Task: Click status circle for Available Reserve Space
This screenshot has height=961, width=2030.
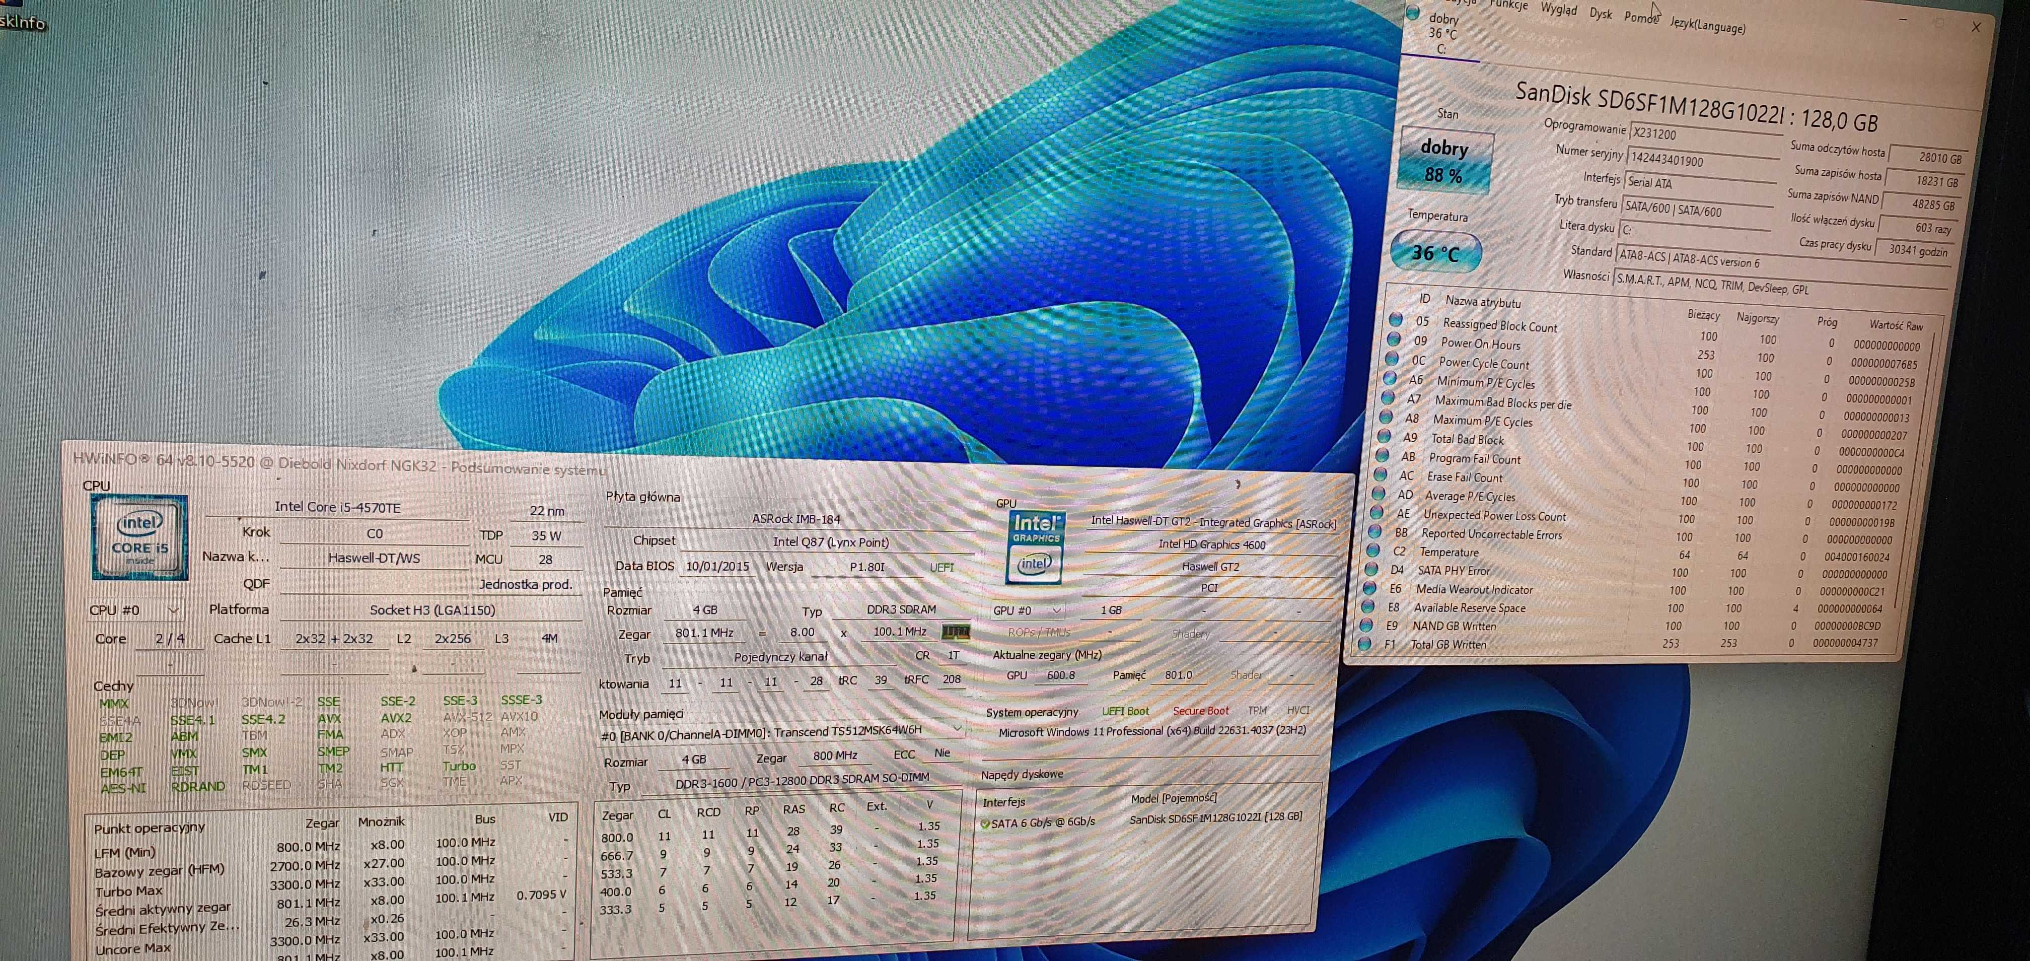Action: (x=1368, y=606)
